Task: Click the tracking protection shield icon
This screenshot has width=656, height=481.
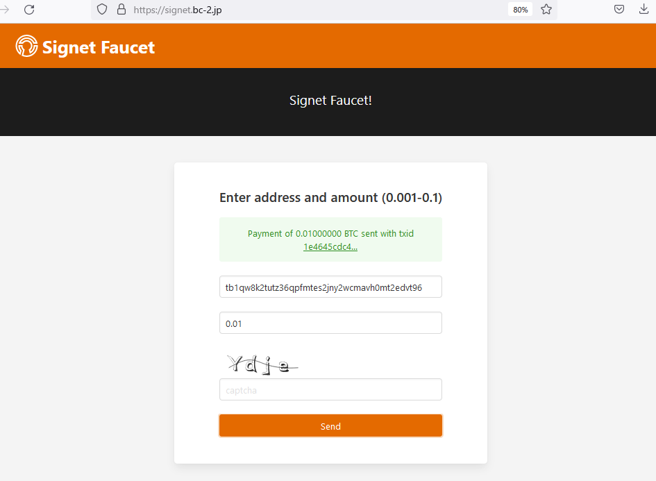Action: click(x=102, y=10)
